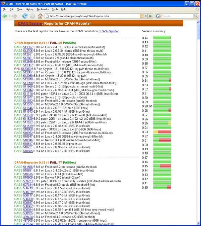Expand the address bar URL history dropdown
The height and width of the screenshot is (226, 201).
click(x=146, y=16)
